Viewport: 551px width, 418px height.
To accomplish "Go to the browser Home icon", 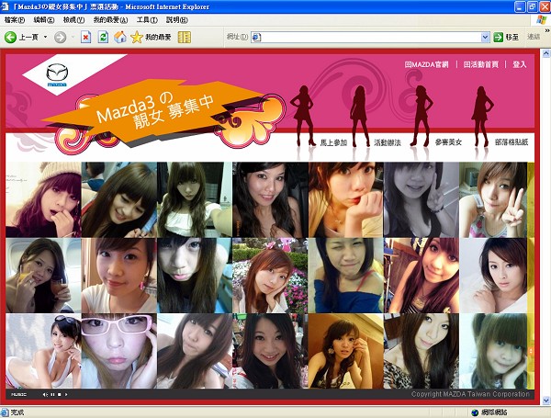I will click(x=119, y=37).
